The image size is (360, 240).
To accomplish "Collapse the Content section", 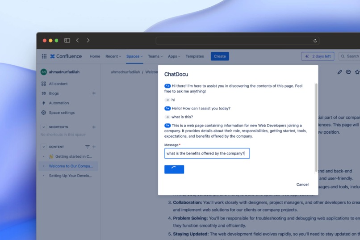I will pyautogui.click(x=44, y=147).
